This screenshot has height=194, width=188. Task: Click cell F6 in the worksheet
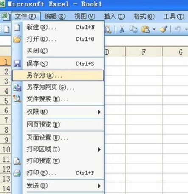pyautogui.click(x=144, y=110)
